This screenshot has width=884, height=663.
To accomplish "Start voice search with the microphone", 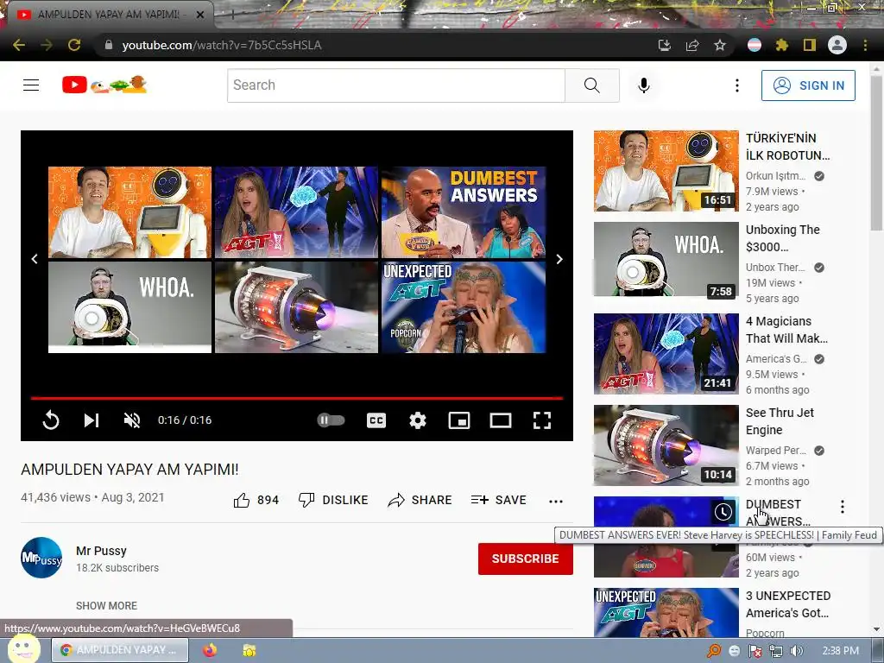I will coord(644,85).
